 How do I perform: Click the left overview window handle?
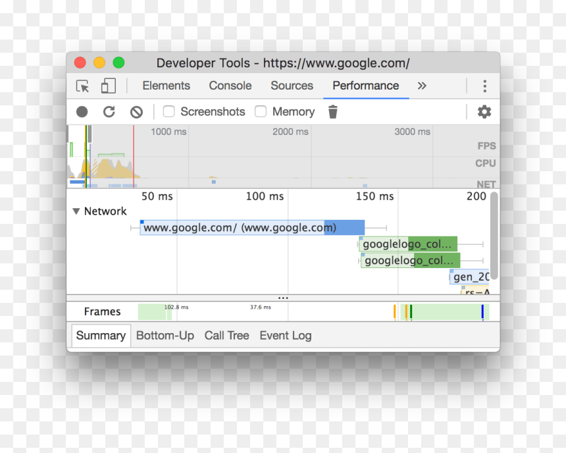coord(68,134)
